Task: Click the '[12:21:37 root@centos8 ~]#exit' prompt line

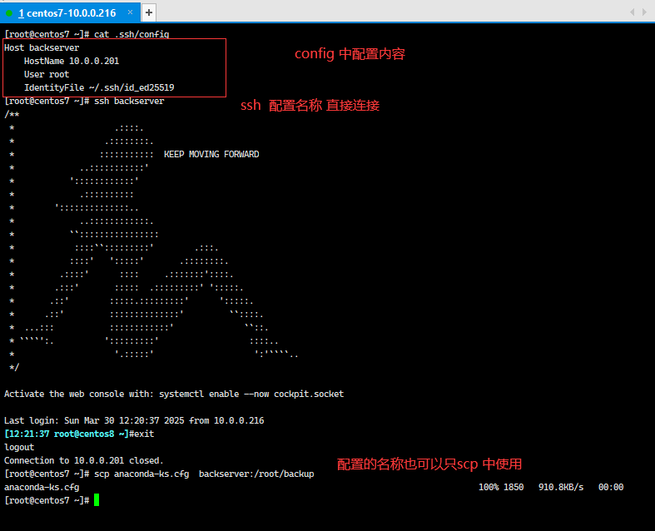Action: coord(79,434)
